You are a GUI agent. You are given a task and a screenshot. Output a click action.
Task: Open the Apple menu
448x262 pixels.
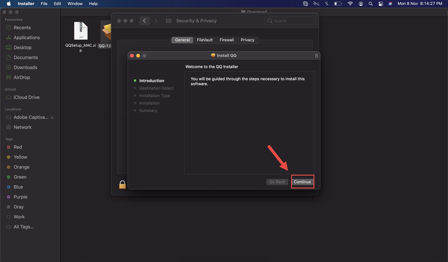[9, 4]
